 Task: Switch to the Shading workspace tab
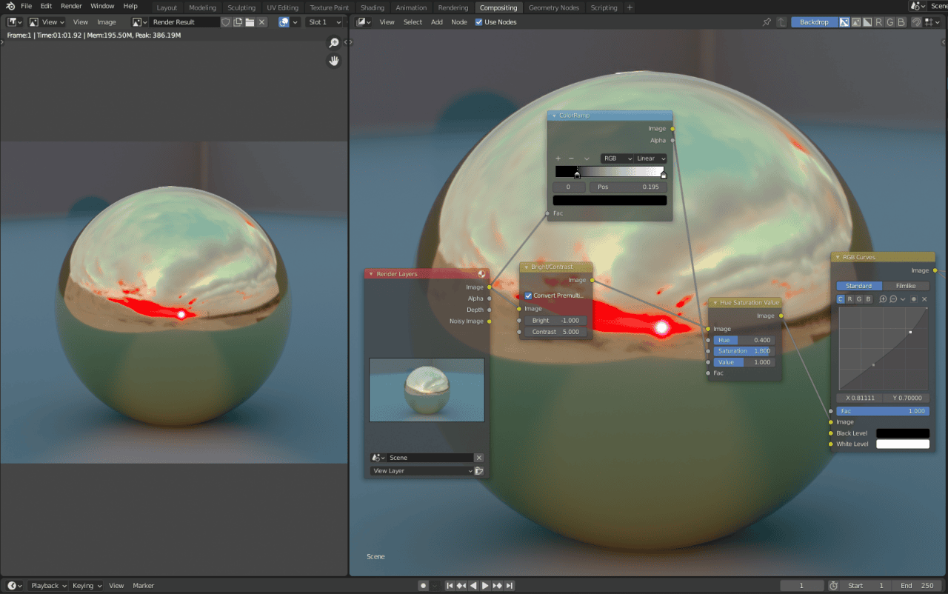tap(372, 7)
